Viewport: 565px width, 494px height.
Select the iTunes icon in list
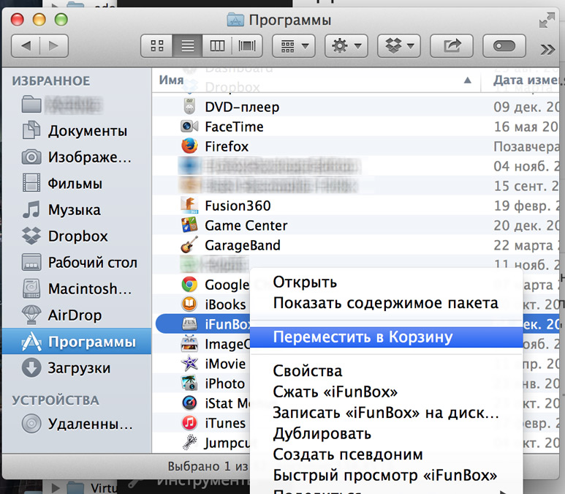click(189, 423)
